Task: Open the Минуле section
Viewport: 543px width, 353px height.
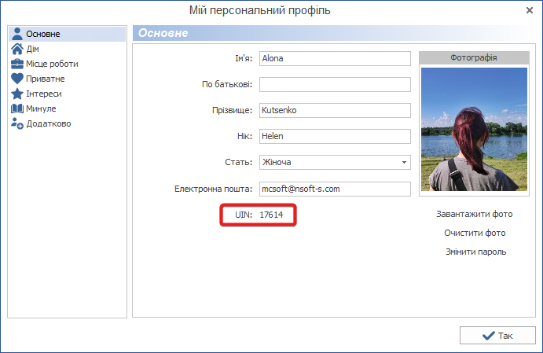Action: click(41, 108)
